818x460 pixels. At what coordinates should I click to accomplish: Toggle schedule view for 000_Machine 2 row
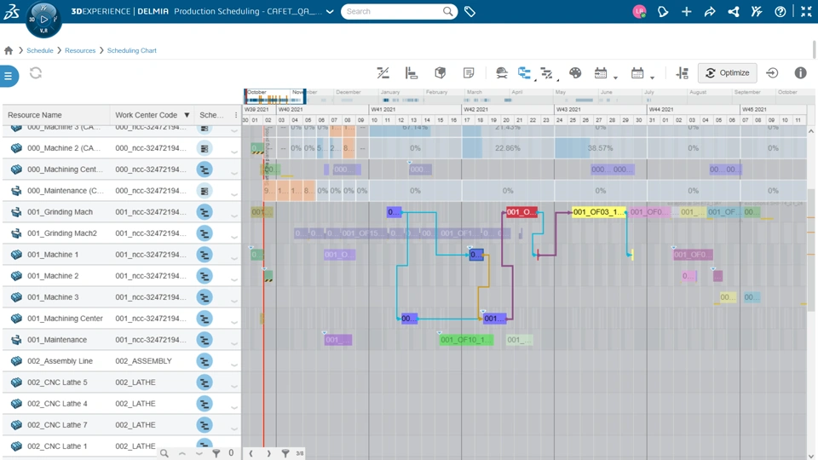pos(204,148)
